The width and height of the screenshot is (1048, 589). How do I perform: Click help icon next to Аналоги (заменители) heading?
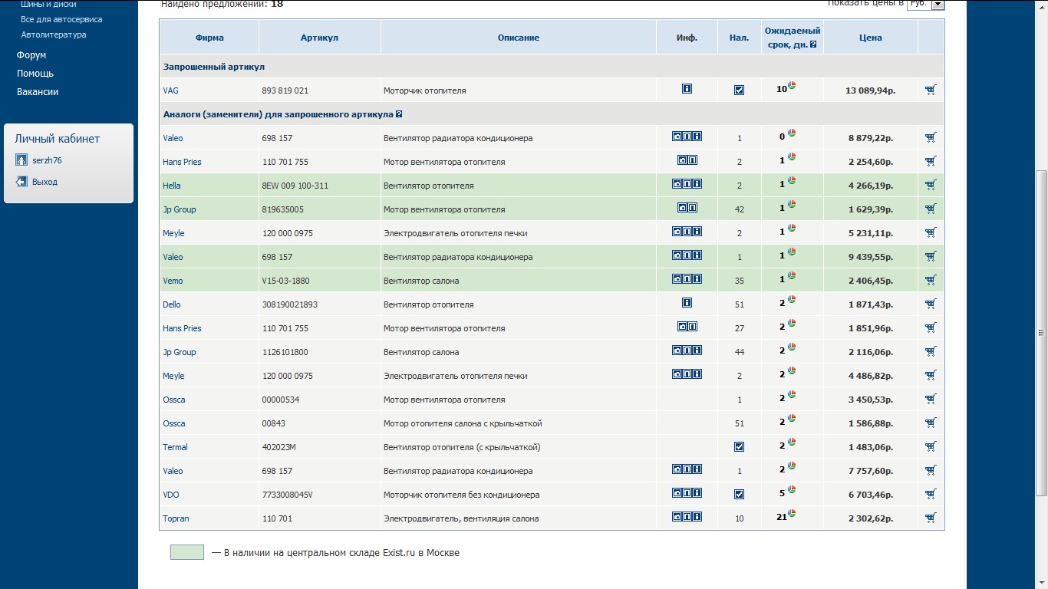[x=399, y=114]
